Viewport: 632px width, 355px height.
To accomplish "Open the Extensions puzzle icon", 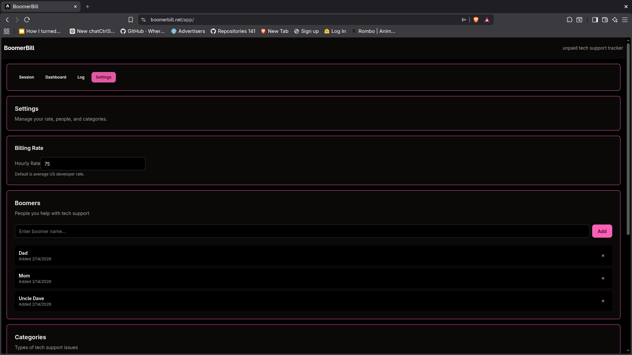I will (570, 20).
